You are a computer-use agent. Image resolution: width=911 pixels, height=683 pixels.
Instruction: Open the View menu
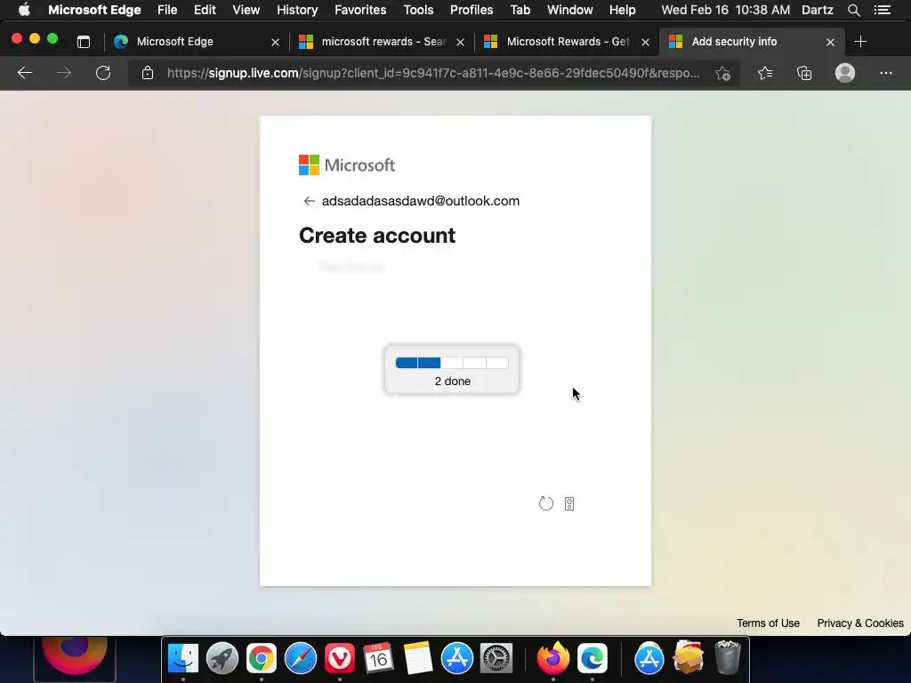(246, 10)
